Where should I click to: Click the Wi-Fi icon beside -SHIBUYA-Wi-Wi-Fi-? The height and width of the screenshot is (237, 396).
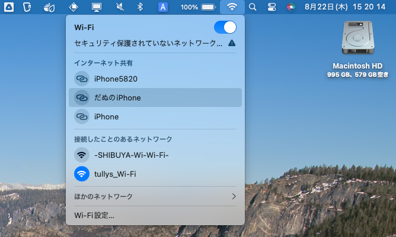[x=82, y=155]
